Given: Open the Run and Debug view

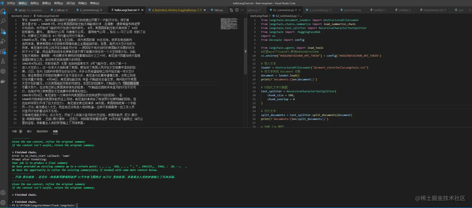Looking at the screenshot, I should point(3,41).
